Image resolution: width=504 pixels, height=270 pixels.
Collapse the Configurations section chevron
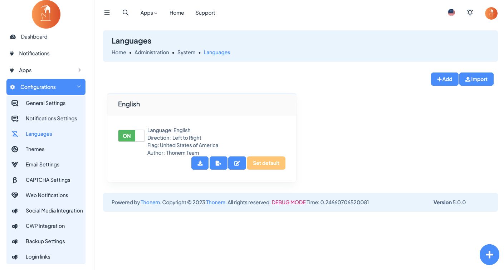click(x=79, y=87)
